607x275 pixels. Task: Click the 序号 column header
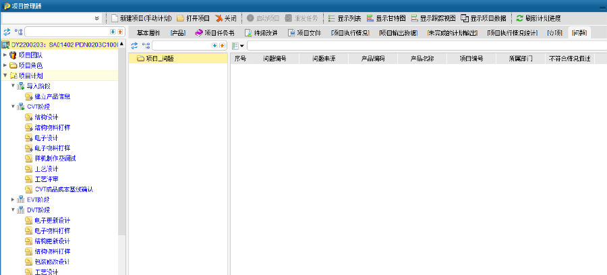point(240,59)
